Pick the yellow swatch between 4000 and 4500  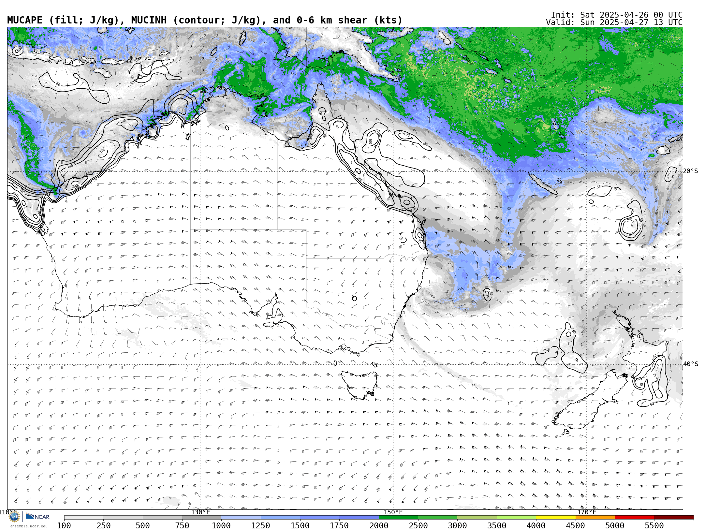pos(556,517)
